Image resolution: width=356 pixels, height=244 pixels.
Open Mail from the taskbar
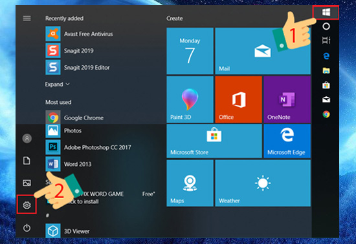point(326,99)
